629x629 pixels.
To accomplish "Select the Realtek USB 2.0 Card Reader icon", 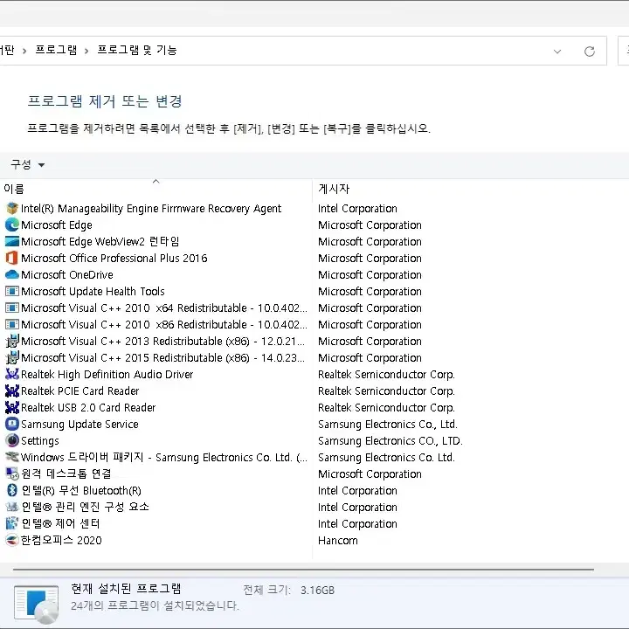I will (12, 407).
